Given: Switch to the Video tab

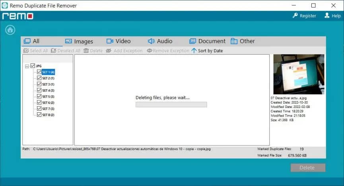Looking at the screenshot, I should 119,41.
